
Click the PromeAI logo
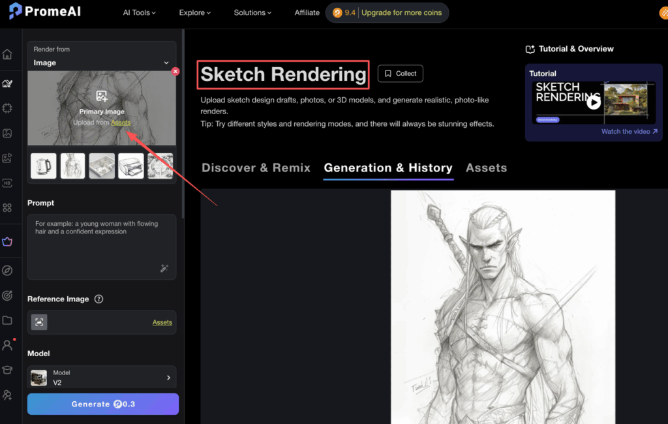pos(44,11)
